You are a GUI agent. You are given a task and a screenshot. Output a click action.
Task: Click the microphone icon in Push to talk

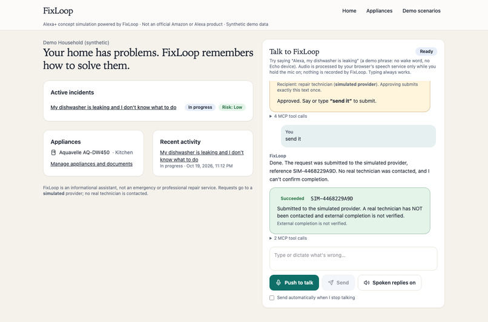tap(279, 283)
